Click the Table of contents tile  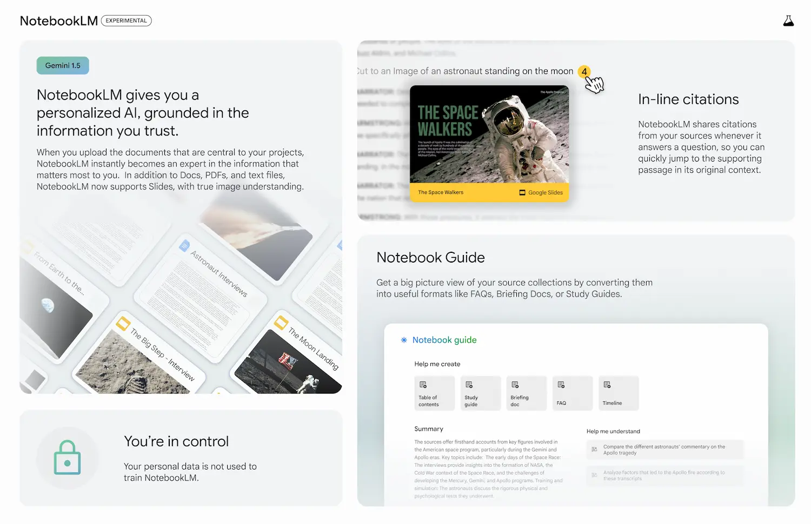click(x=434, y=393)
